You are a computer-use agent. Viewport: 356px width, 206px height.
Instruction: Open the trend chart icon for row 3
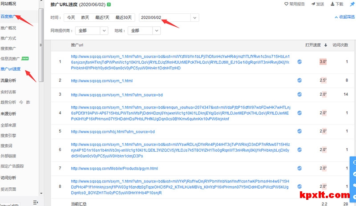pyautogui.click(x=299, y=94)
